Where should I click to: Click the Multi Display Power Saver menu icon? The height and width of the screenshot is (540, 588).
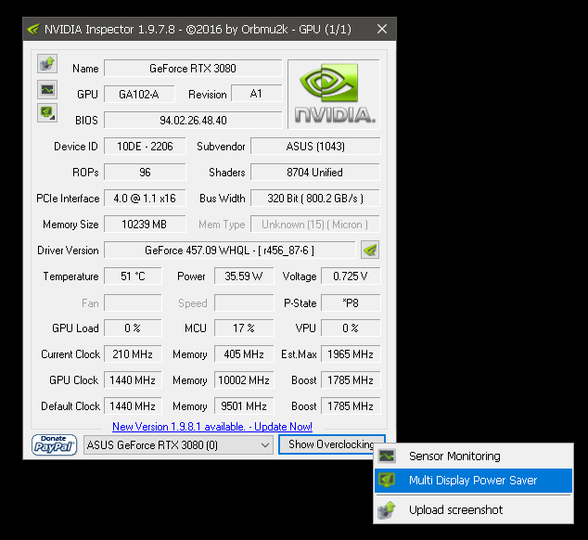click(x=387, y=480)
